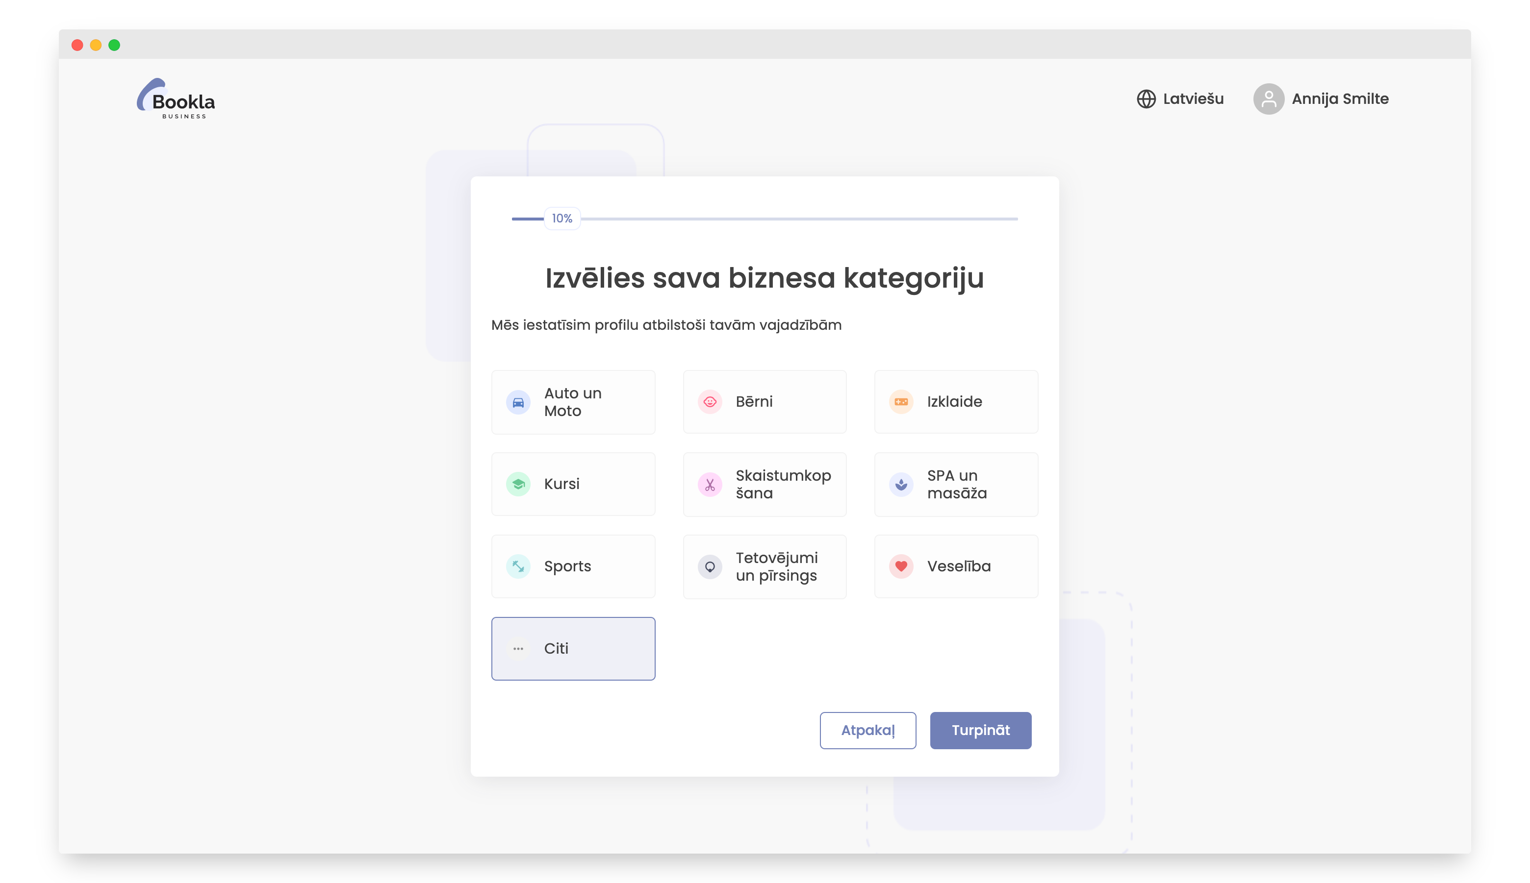Click the 10% progress indicator
The height and width of the screenshot is (883, 1530).
click(x=561, y=219)
